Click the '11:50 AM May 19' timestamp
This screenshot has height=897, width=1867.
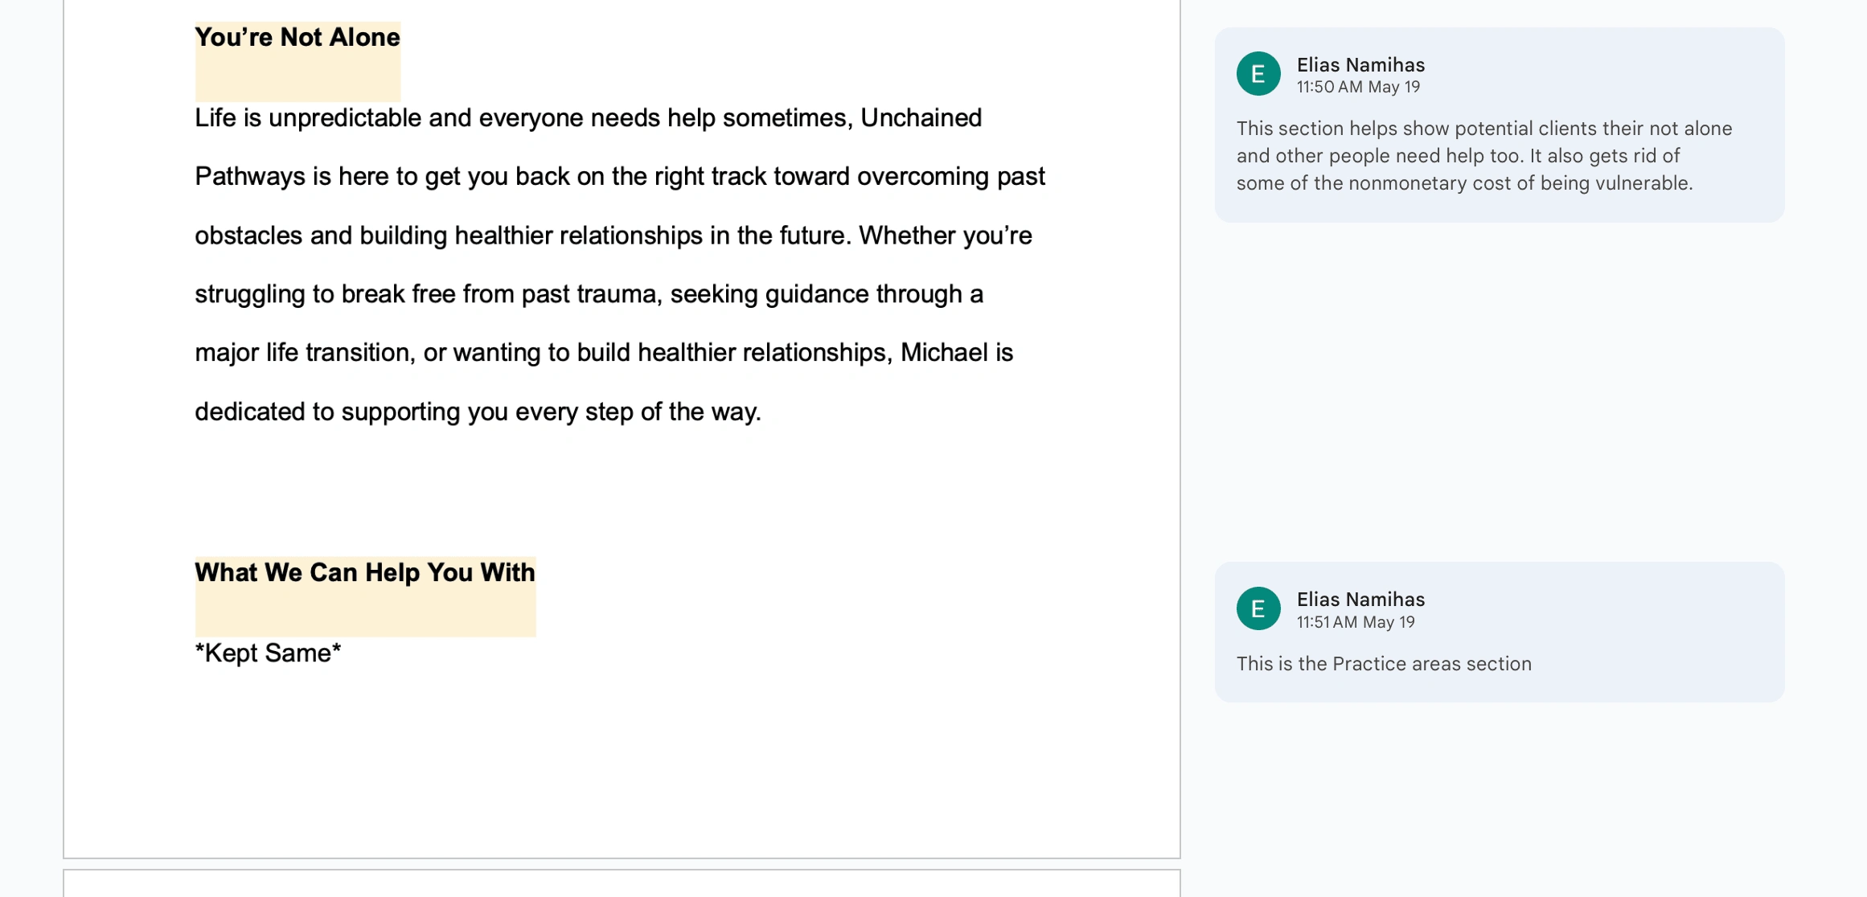[x=1358, y=87]
